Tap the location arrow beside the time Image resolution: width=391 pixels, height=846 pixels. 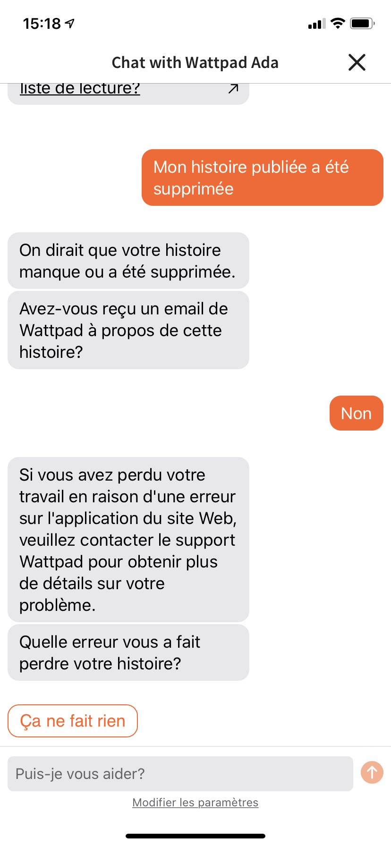pos(70,23)
